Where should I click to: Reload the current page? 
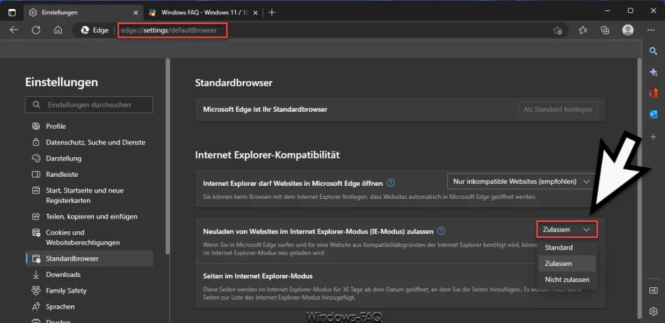click(36, 30)
